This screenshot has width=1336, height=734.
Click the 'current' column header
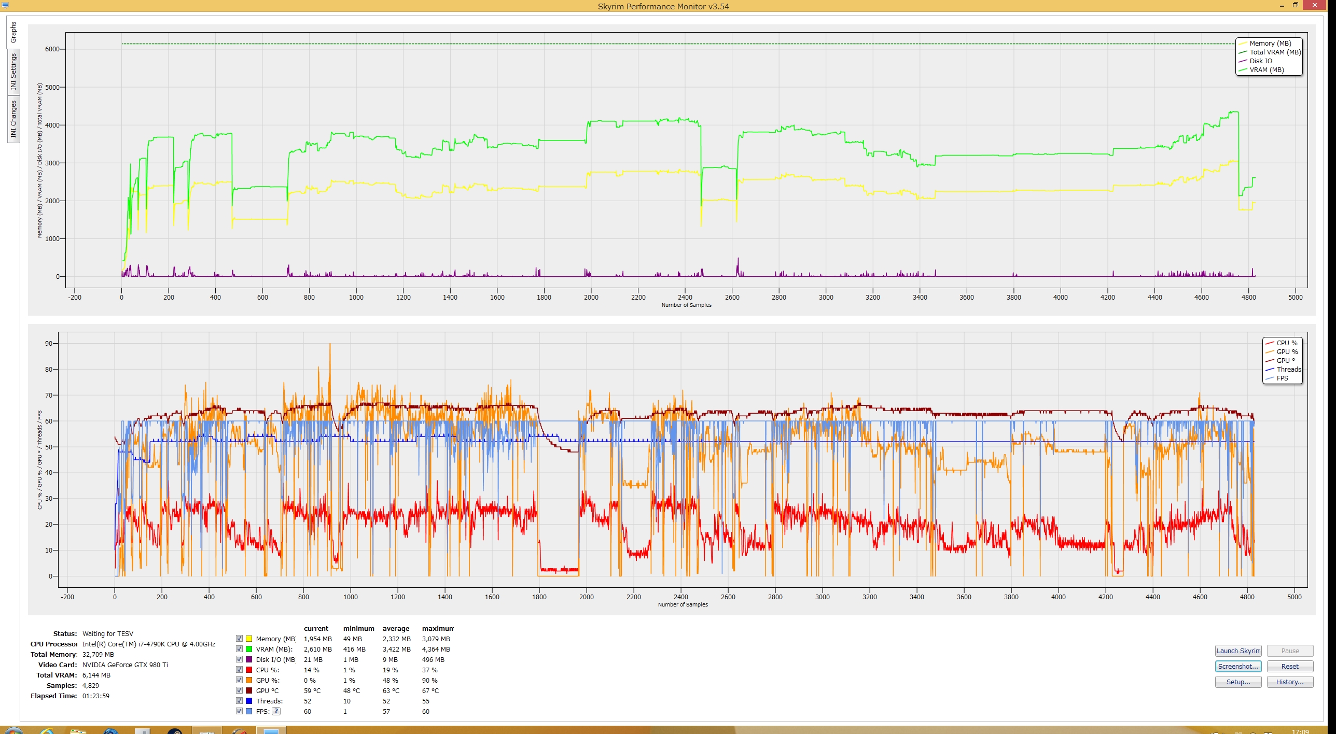point(316,628)
